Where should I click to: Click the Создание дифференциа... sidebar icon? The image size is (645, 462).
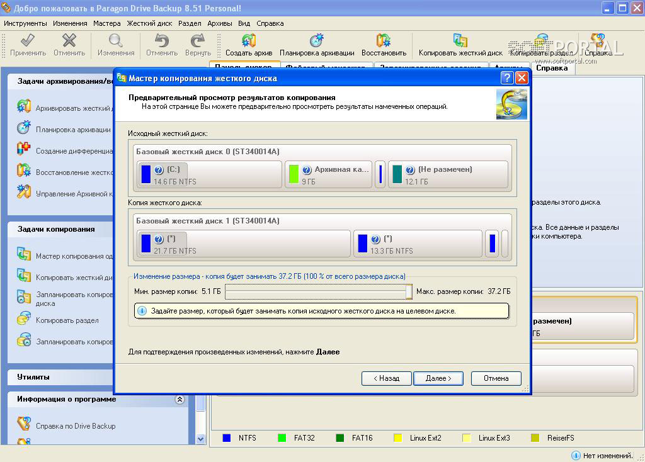(24, 149)
